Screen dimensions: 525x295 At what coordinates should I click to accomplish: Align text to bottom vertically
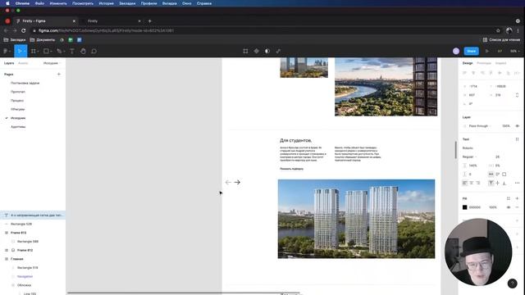click(x=504, y=183)
